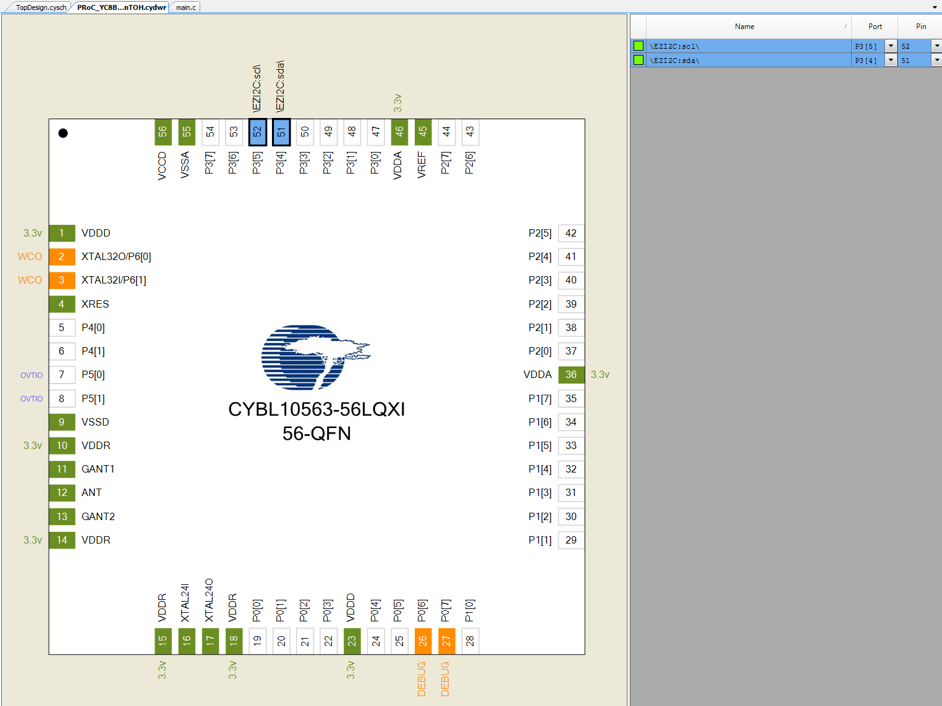Click pin 43 box for P2[6]
The width and height of the screenshot is (942, 706).
(470, 132)
